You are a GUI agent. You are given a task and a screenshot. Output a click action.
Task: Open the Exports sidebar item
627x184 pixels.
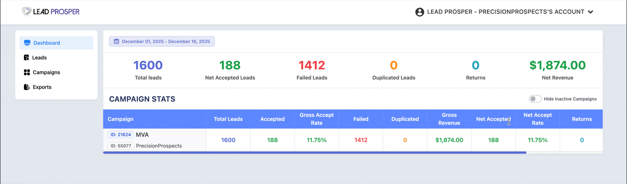[56, 87]
